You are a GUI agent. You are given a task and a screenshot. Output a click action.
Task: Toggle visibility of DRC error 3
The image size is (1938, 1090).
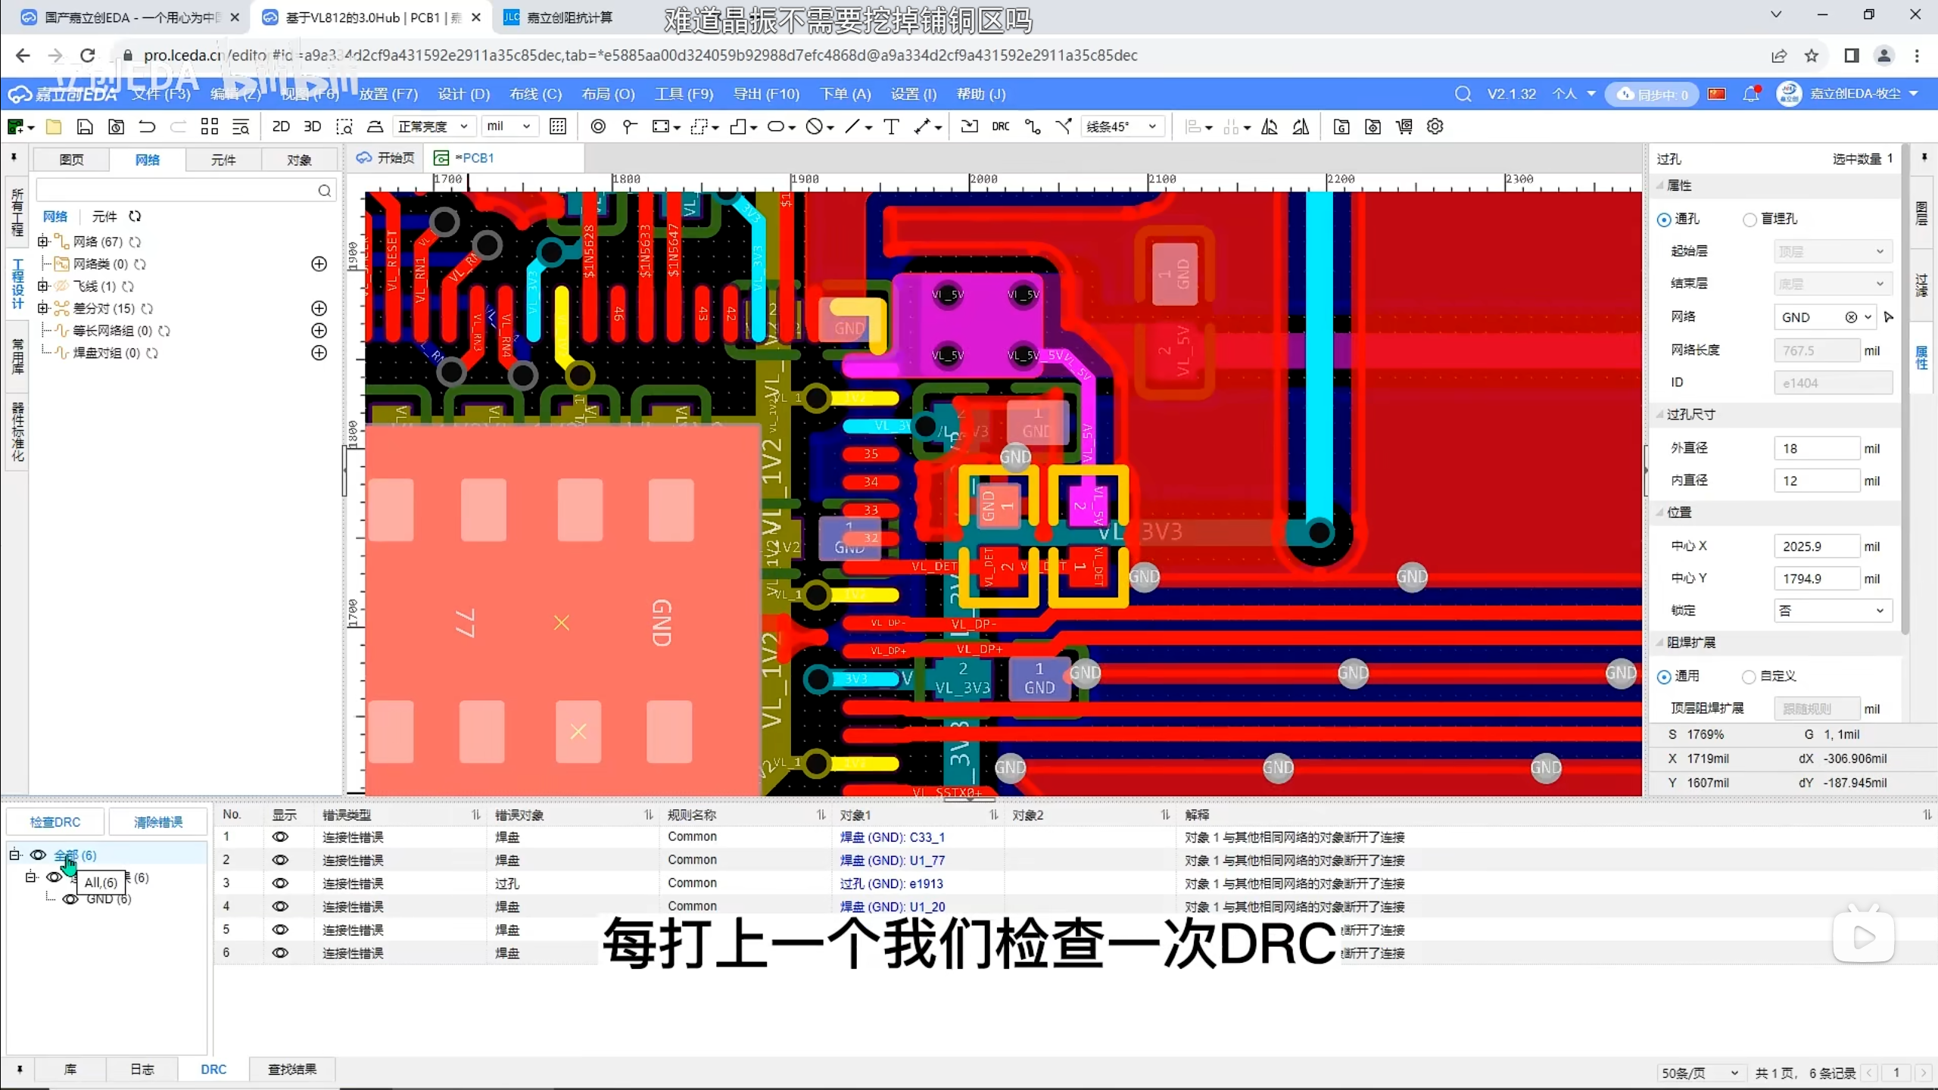(x=280, y=883)
